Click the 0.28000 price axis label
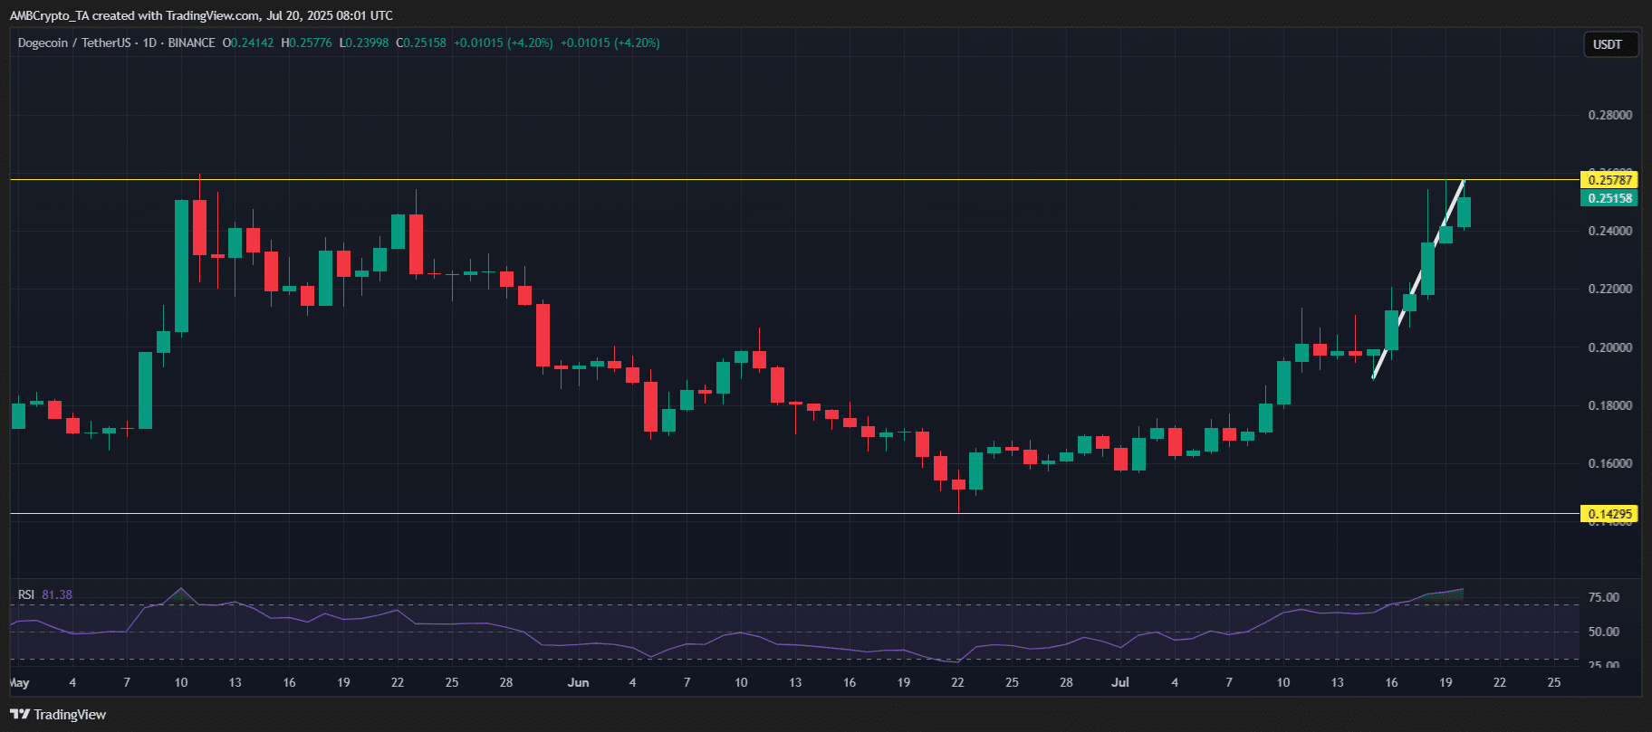The height and width of the screenshot is (732, 1652). point(1609,115)
